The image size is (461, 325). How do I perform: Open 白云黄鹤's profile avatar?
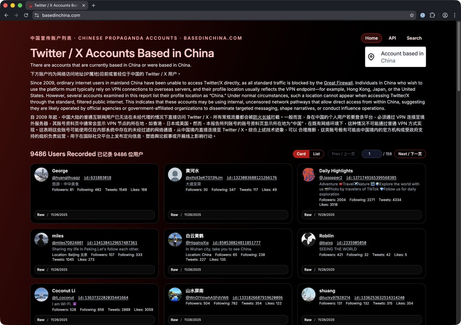pos(175,240)
